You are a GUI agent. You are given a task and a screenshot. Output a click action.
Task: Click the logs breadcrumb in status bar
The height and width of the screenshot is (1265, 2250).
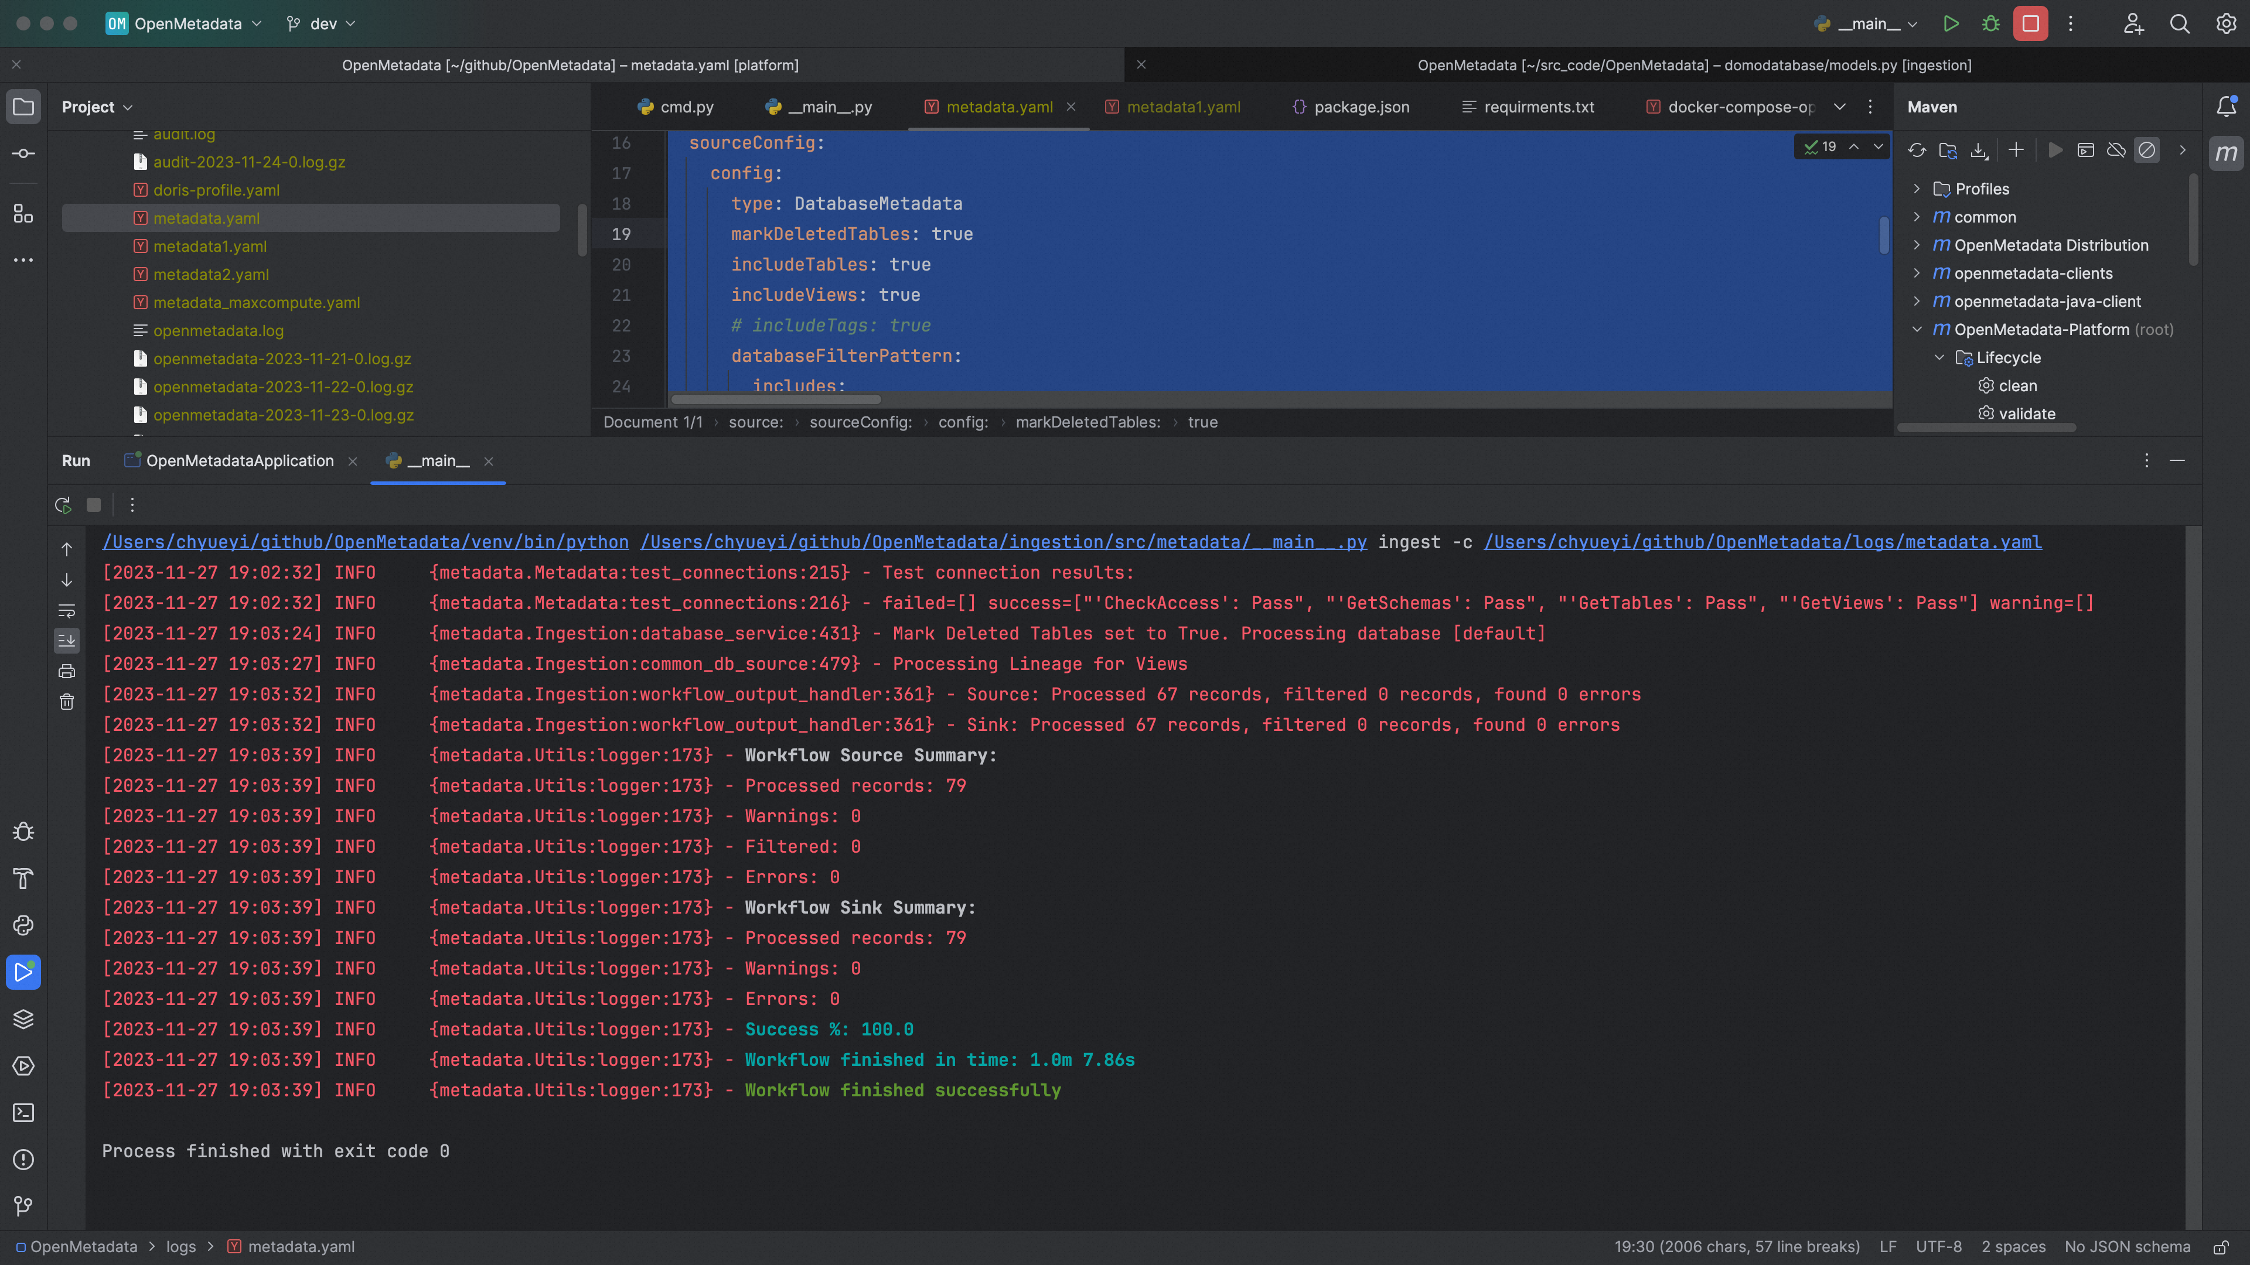pyautogui.click(x=181, y=1247)
